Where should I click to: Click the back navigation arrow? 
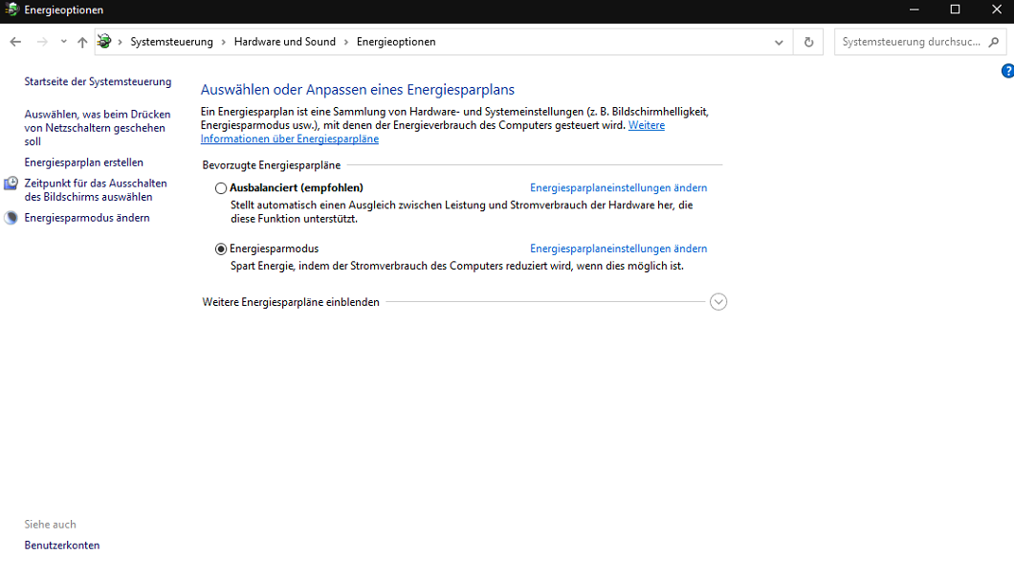click(15, 42)
